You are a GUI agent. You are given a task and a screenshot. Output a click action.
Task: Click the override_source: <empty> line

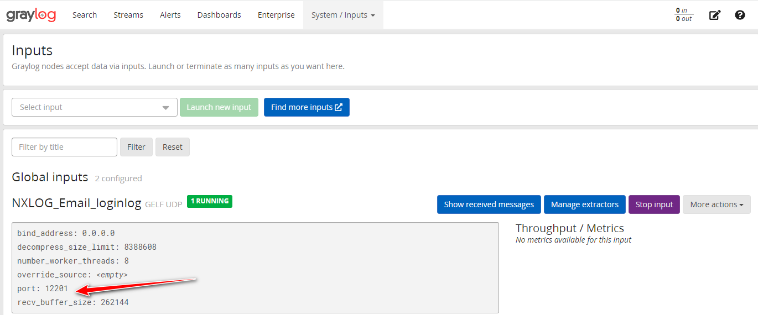click(x=72, y=275)
